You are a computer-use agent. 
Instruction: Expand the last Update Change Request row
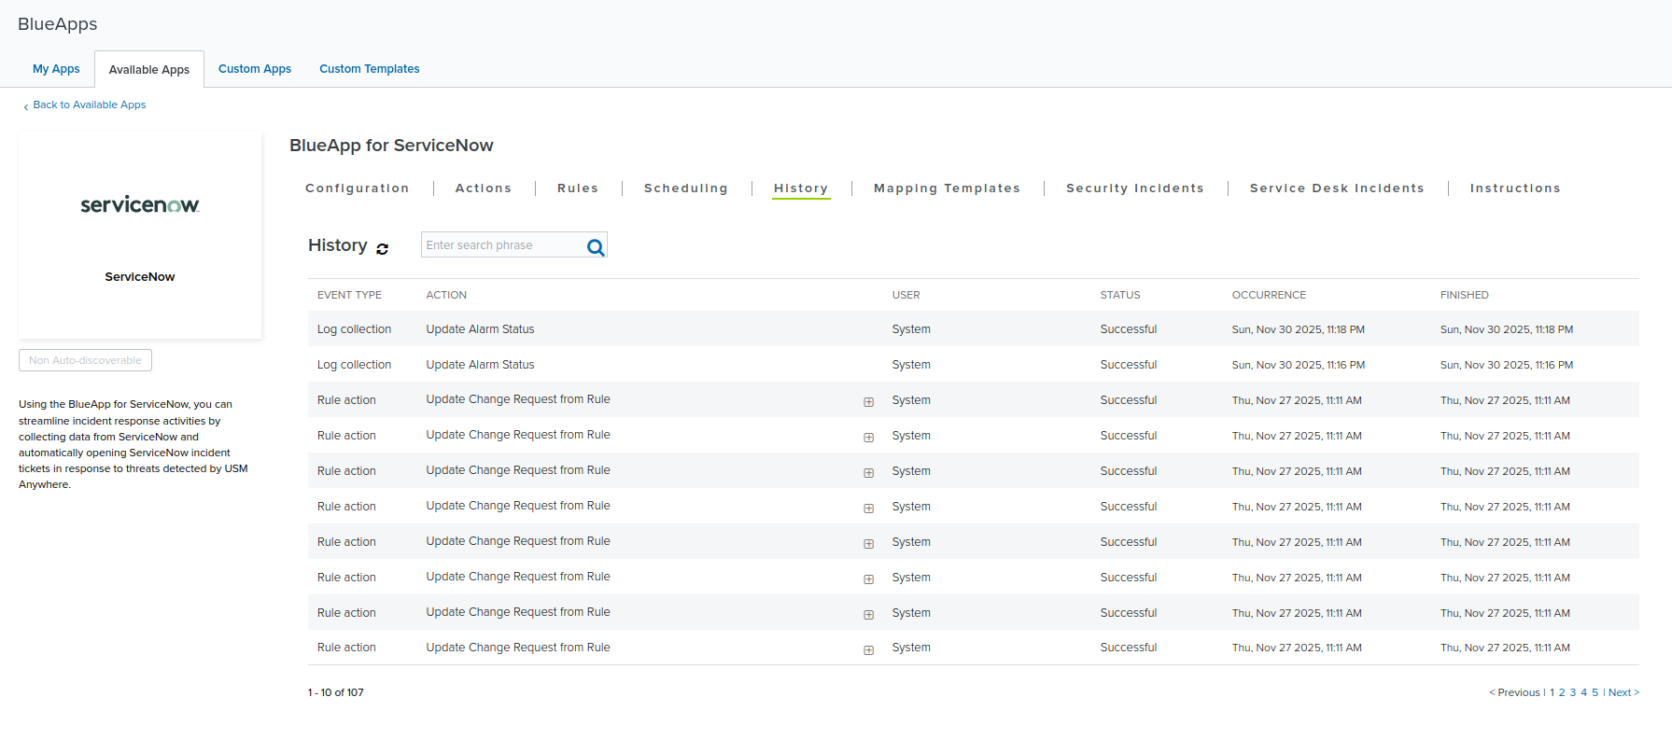pos(868,650)
